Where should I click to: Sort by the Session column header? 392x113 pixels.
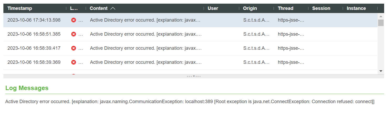(321, 8)
